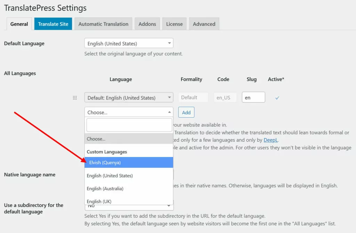Viewport: 356px width, 233px height.
Task: Click 'Select the original language of your content' text
Action: tap(133, 54)
